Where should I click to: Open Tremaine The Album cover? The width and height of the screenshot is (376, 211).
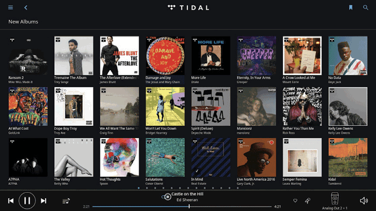coord(74,56)
